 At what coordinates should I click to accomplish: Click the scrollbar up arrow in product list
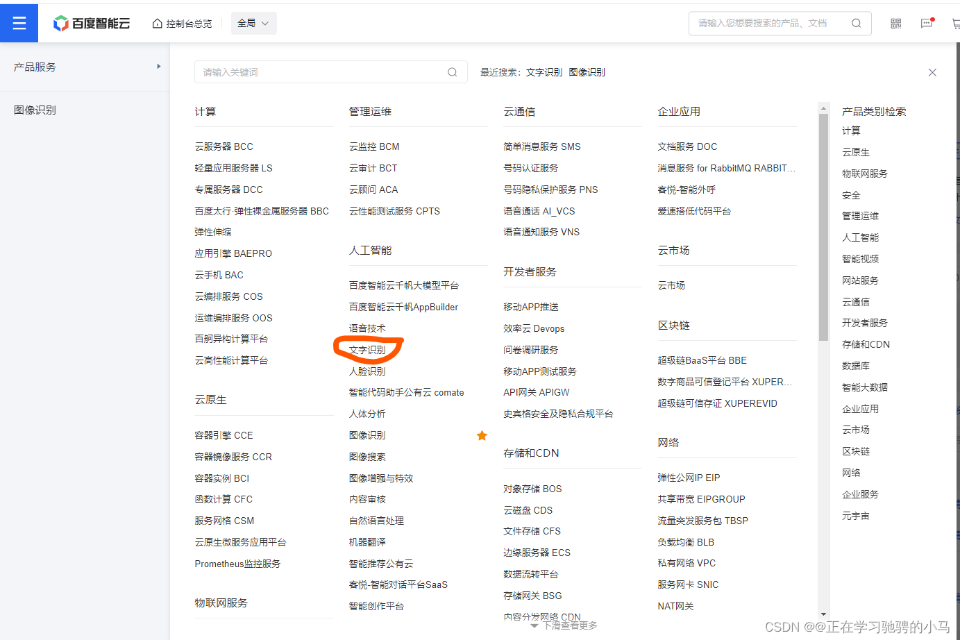(x=824, y=108)
